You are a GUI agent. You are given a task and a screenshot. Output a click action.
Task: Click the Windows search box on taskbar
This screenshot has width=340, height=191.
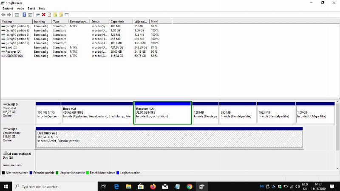click(55, 186)
